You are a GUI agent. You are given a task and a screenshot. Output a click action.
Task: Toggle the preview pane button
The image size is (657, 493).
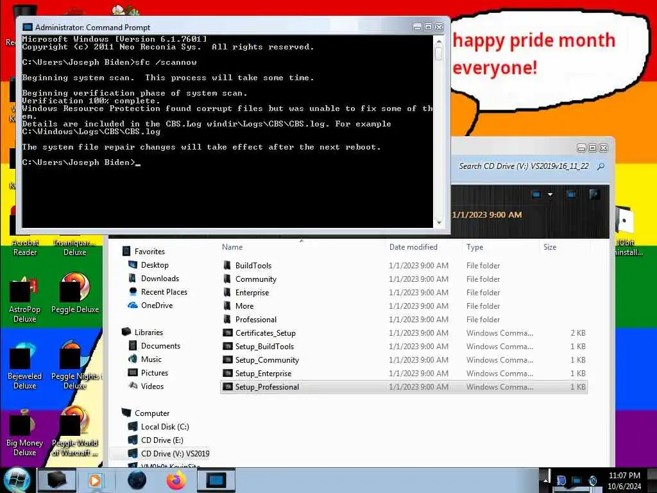click(571, 194)
